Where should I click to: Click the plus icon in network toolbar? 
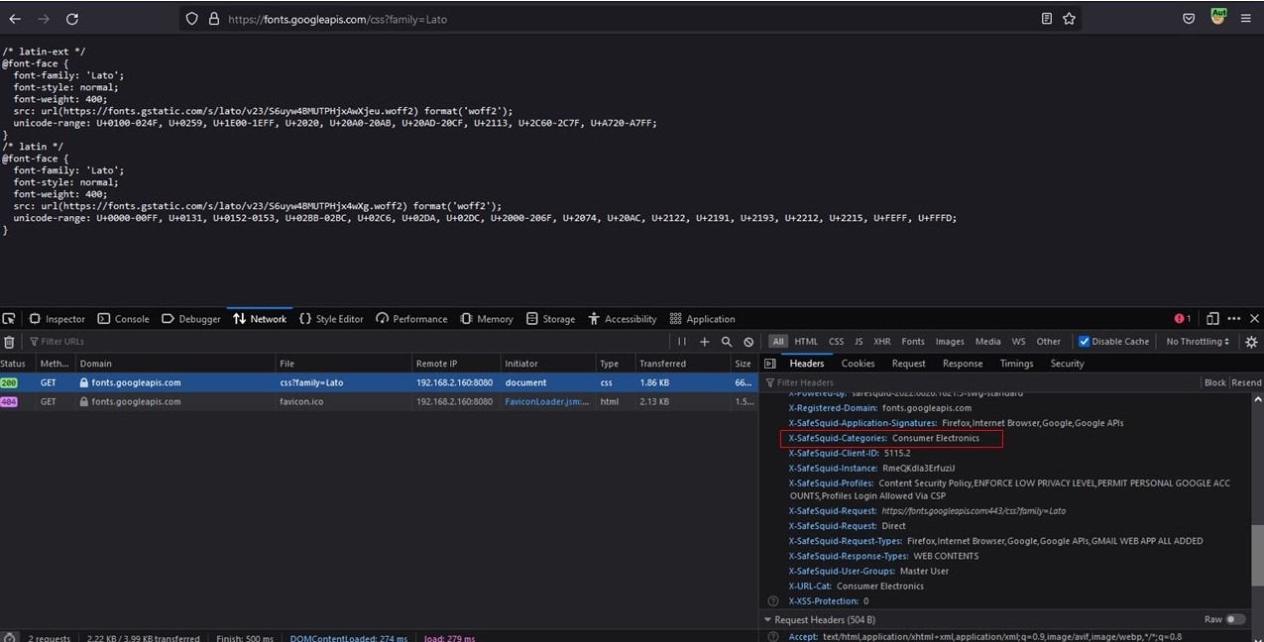click(705, 342)
